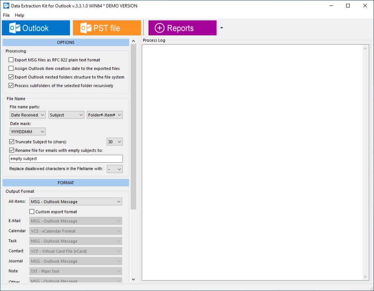Toggle Truncate Subject to (chars) checkbox
374x291 pixels.
point(12,142)
